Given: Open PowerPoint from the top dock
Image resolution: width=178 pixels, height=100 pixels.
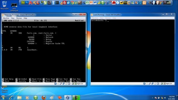Looking at the screenshot, I should click(91, 2).
